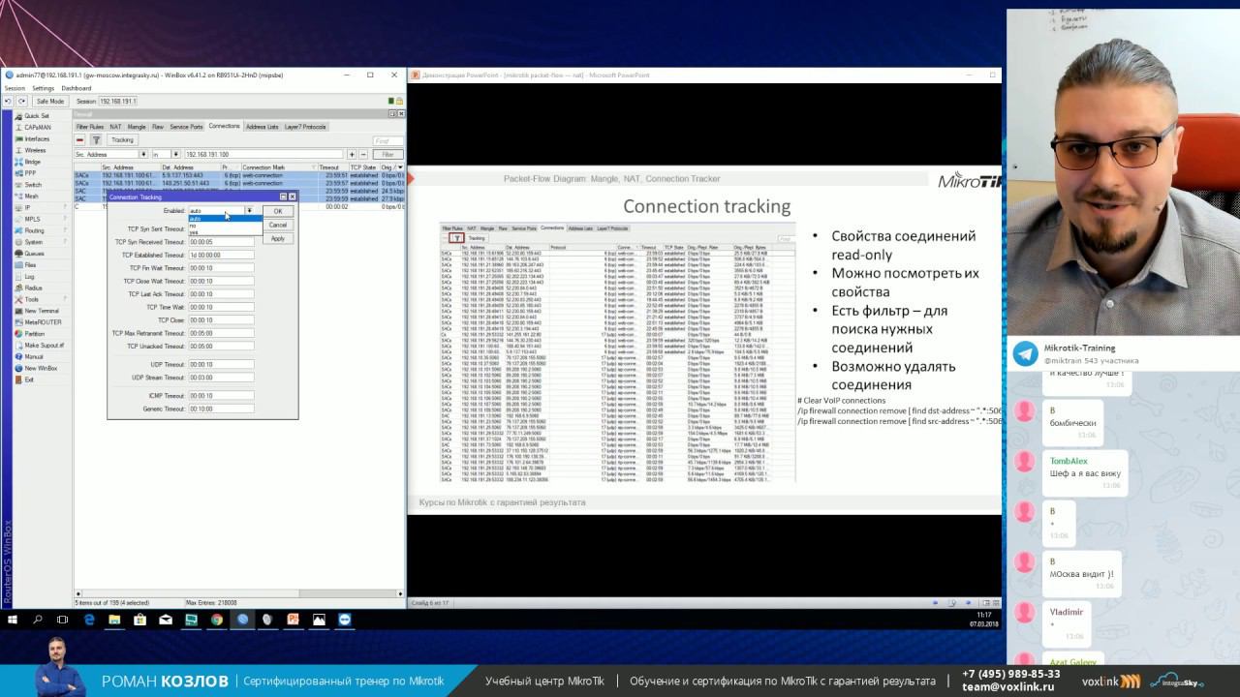1240x697 pixels.
Task: Click the Generic Timeout field
Action: pyautogui.click(x=221, y=409)
